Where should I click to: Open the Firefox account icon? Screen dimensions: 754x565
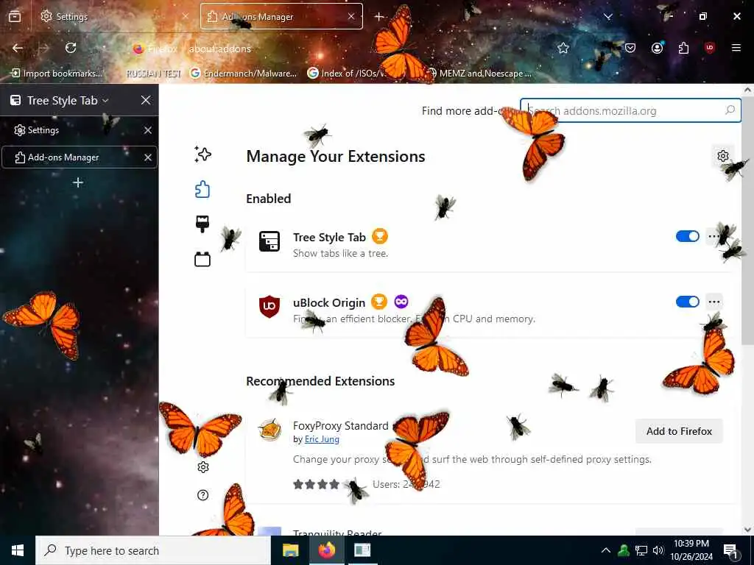tap(657, 48)
